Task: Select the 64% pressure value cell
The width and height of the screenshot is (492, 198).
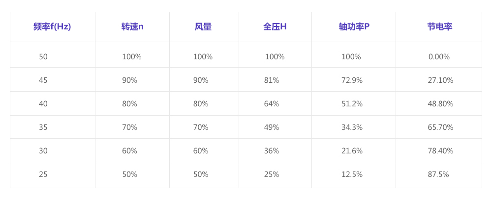Action: 272,104
